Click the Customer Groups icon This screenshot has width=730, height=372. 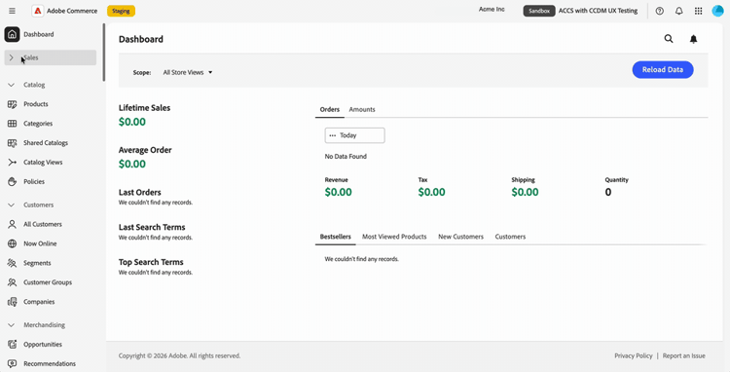click(x=12, y=282)
